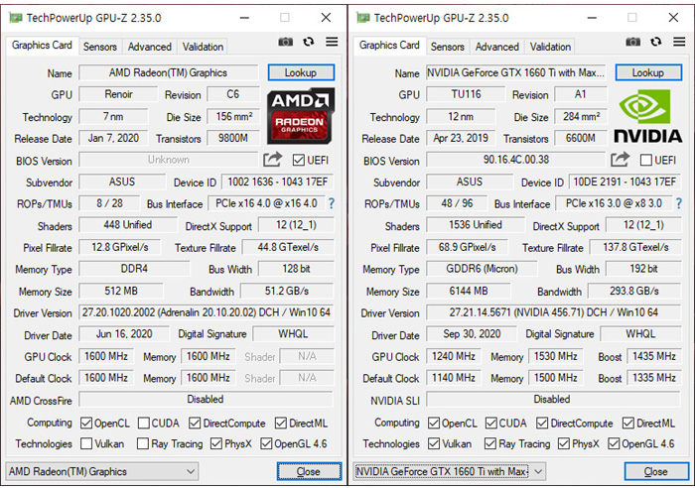Click the NVIDIA SLI Disabled field
This screenshot has width=695, height=488.
click(553, 400)
